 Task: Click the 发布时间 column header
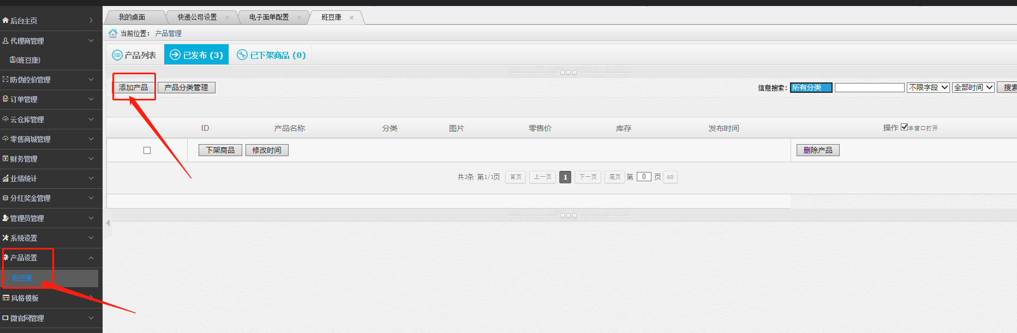724,128
